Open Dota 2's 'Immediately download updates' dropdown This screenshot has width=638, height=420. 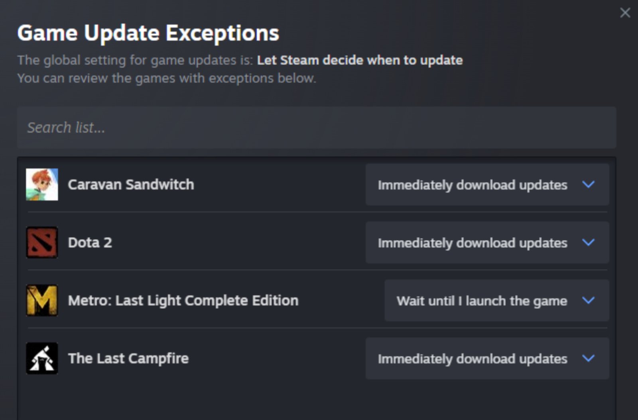coord(486,242)
